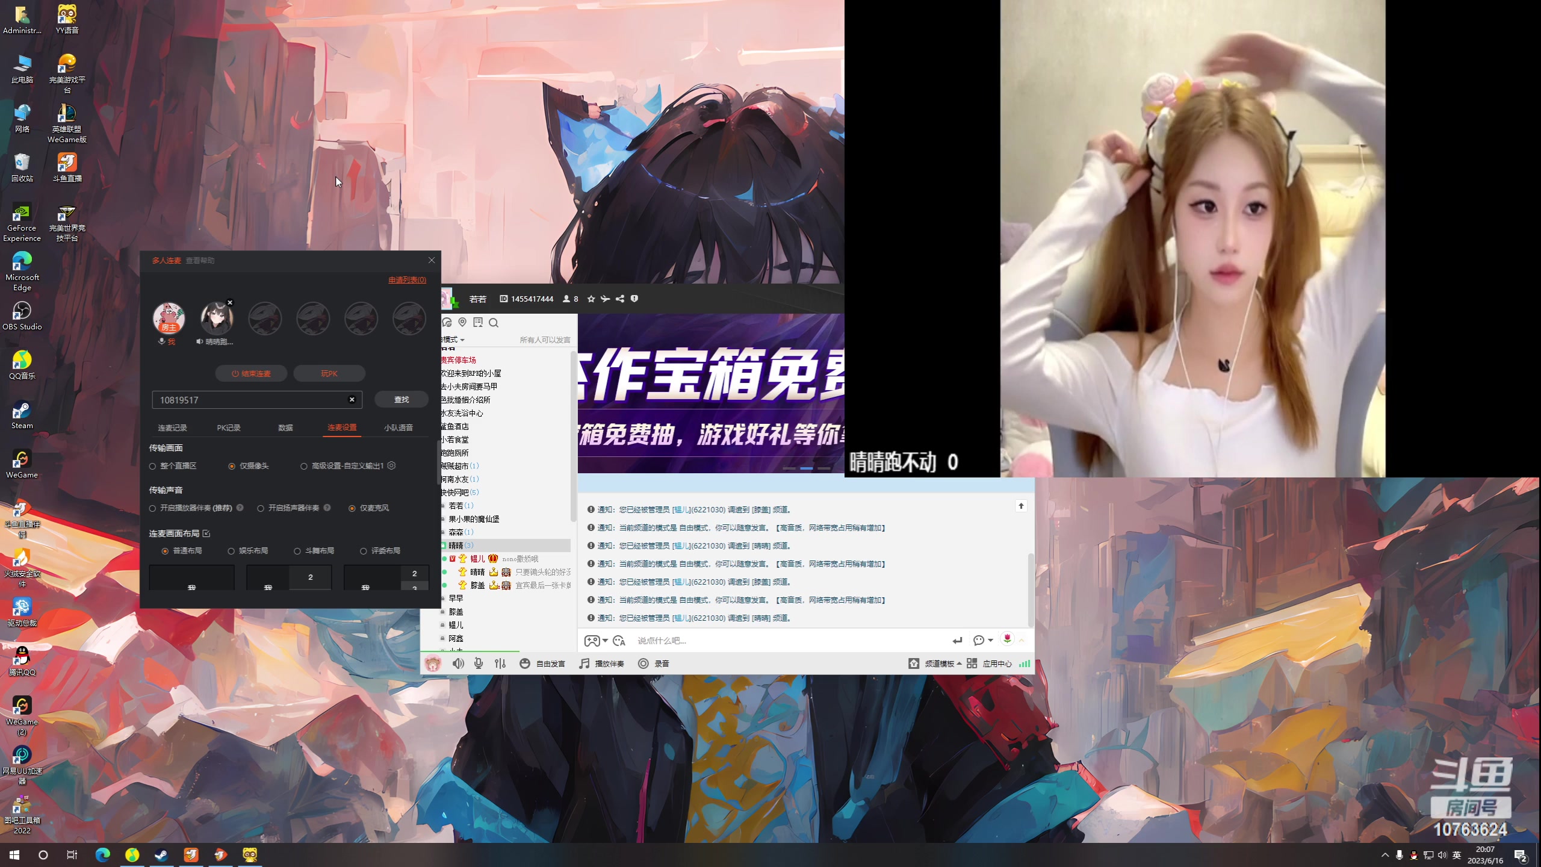Favorite the room using the star icon

tap(590, 299)
